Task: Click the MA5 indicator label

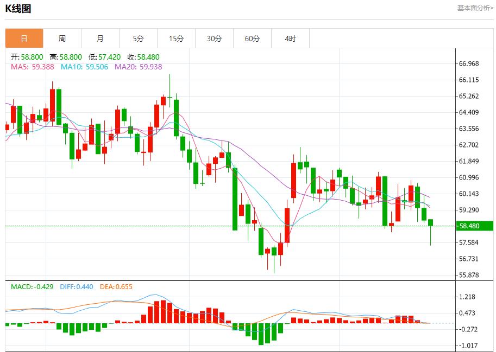Action: pyautogui.click(x=33, y=67)
